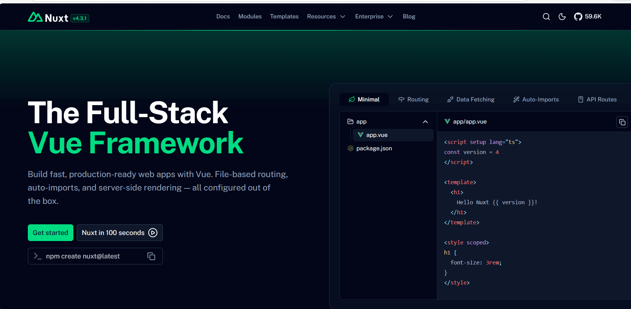Open the search magnifier icon
631x309 pixels.
[x=546, y=16]
